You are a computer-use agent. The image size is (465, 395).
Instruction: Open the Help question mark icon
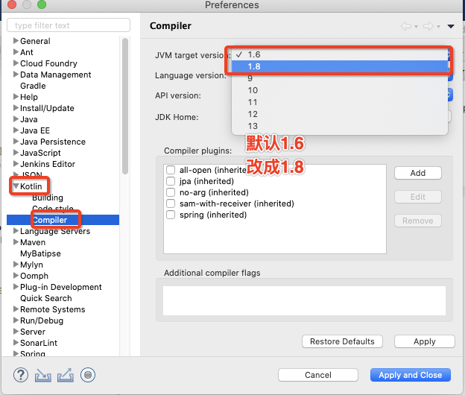21,375
